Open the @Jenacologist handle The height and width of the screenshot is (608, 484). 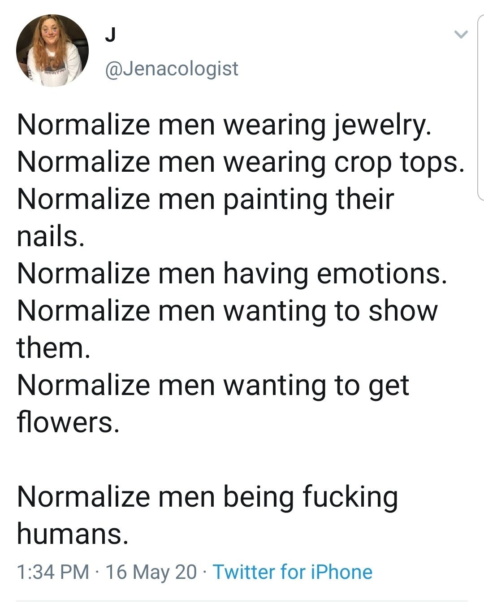pyautogui.click(x=171, y=69)
